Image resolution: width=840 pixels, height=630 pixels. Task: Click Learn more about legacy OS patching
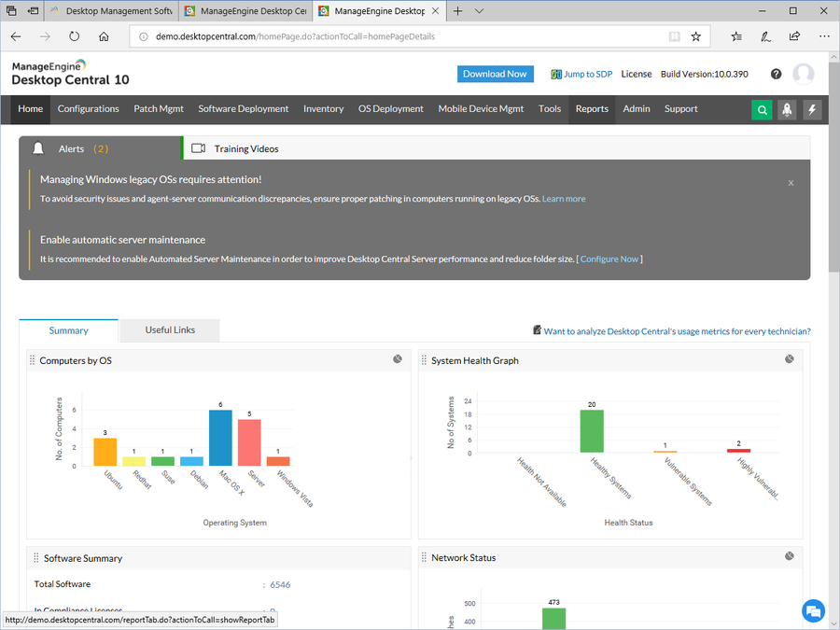[564, 198]
